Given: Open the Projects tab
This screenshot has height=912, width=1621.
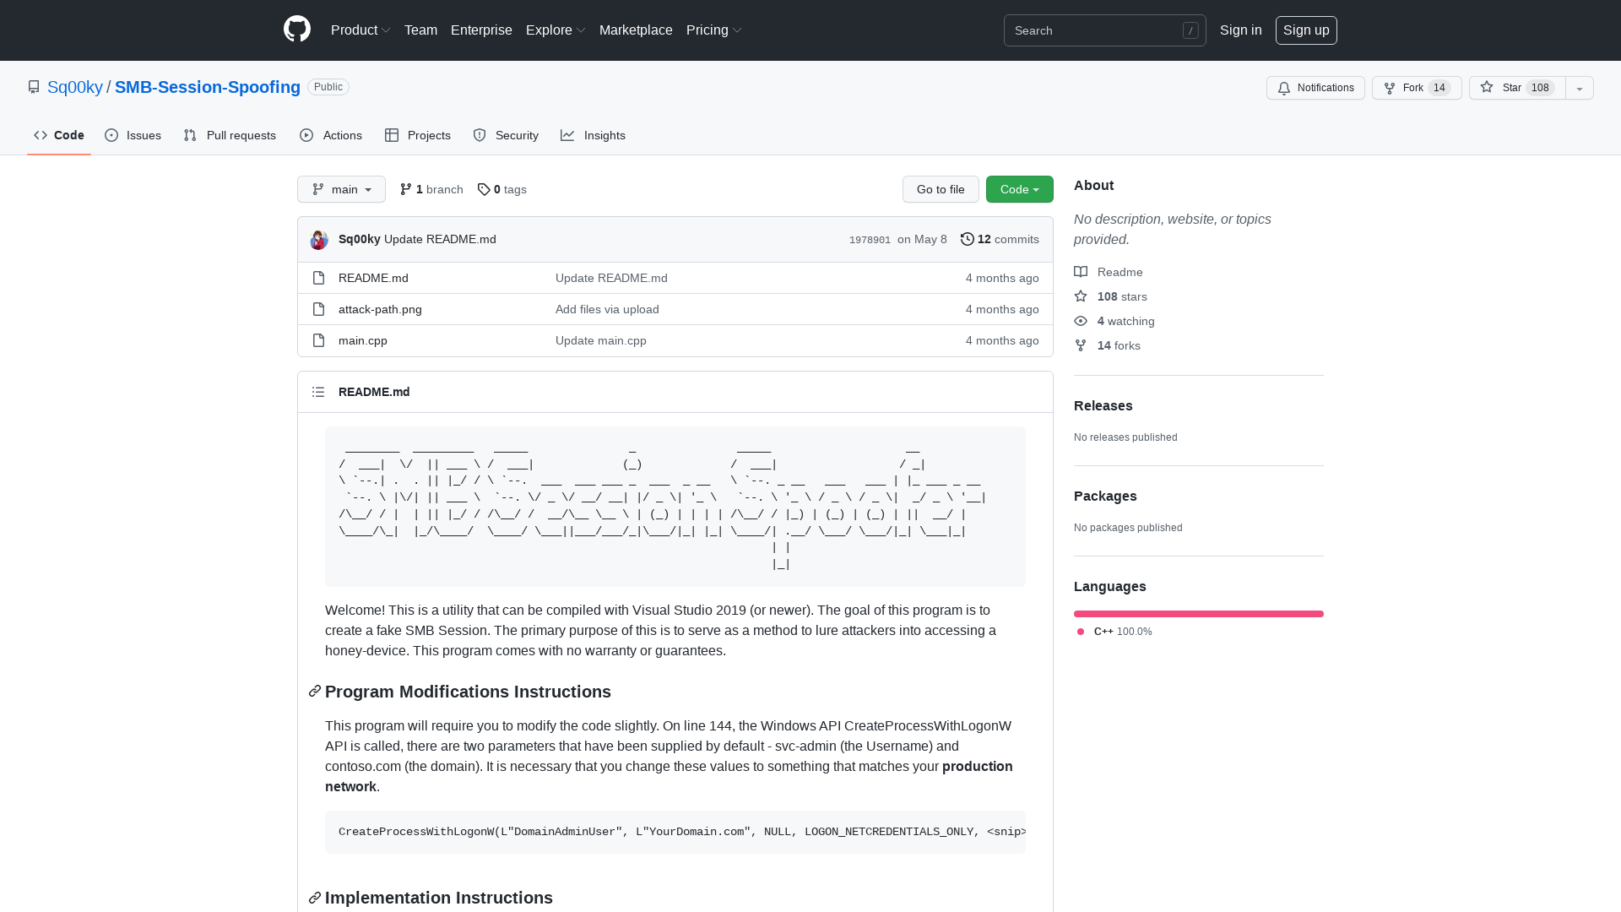Looking at the screenshot, I should click(418, 135).
